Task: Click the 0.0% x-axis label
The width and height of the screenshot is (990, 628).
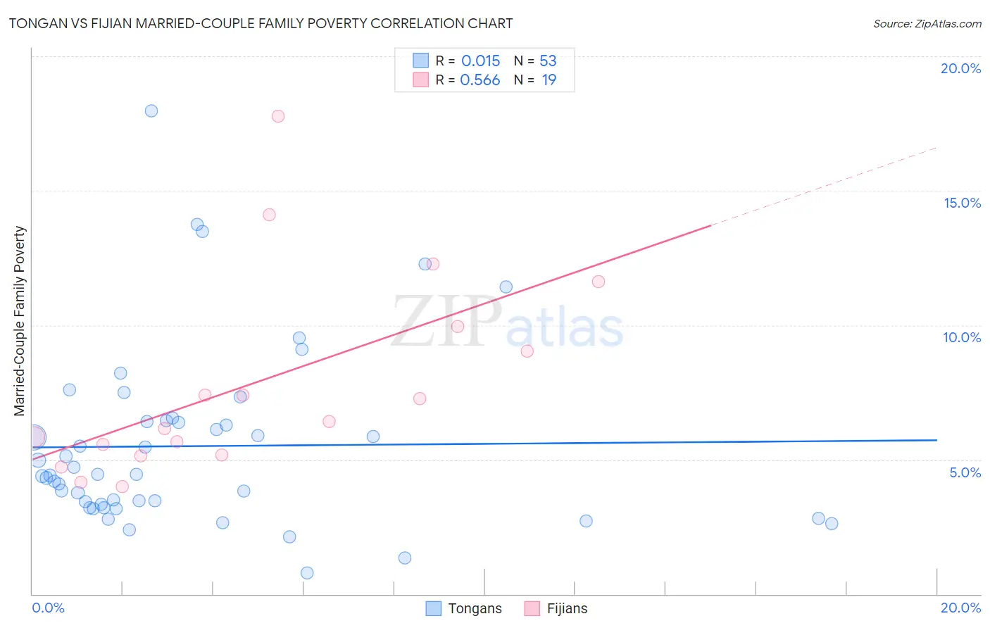Action: [x=49, y=608]
